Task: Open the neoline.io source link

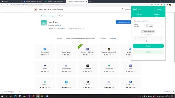Action: pyautogui.click(x=58, y=25)
